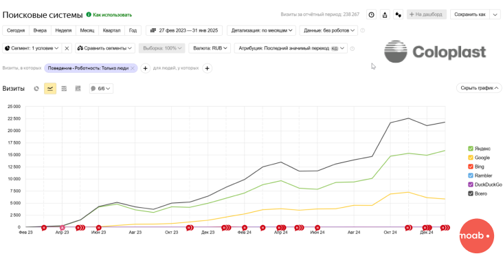Add visit condition with plus icon
The width and height of the screenshot is (503, 265).
[145, 68]
